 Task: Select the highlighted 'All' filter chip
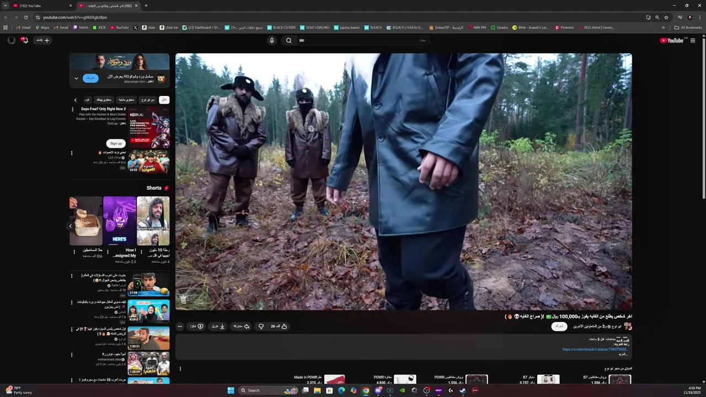164,100
